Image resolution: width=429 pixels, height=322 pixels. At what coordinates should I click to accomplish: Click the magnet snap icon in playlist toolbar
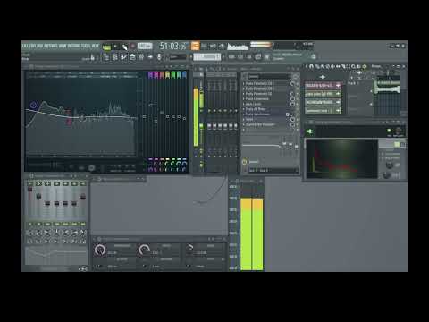click(x=312, y=66)
